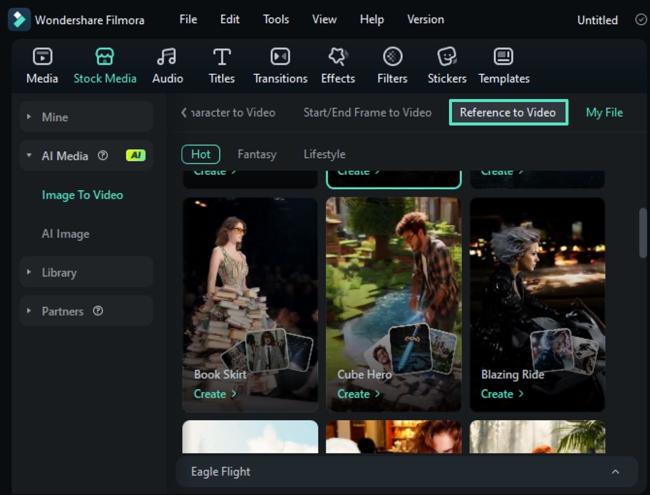Image resolution: width=650 pixels, height=495 pixels.
Task: Select Image To Video in sidebar
Action: coord(82,195)
